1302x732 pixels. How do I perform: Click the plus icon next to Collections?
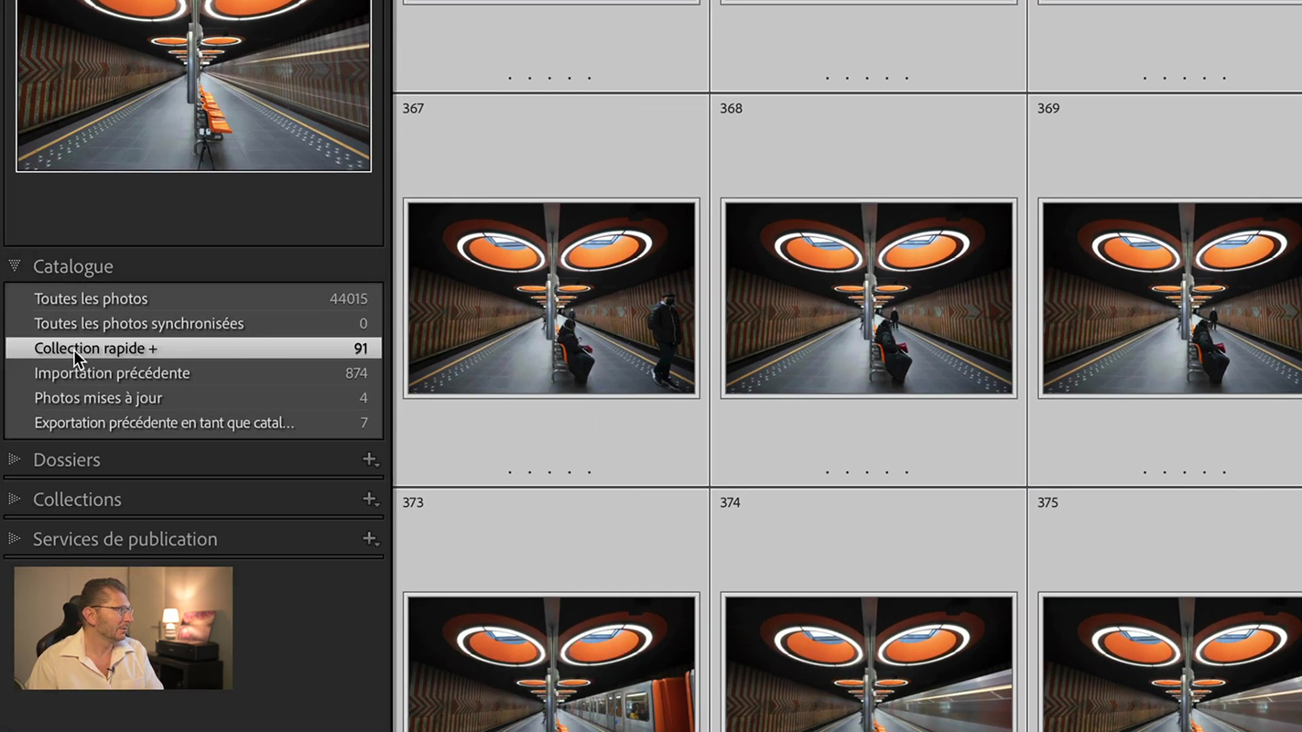369,500
